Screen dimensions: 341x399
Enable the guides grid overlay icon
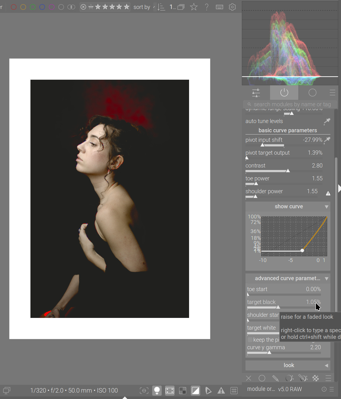pos(234,390)
